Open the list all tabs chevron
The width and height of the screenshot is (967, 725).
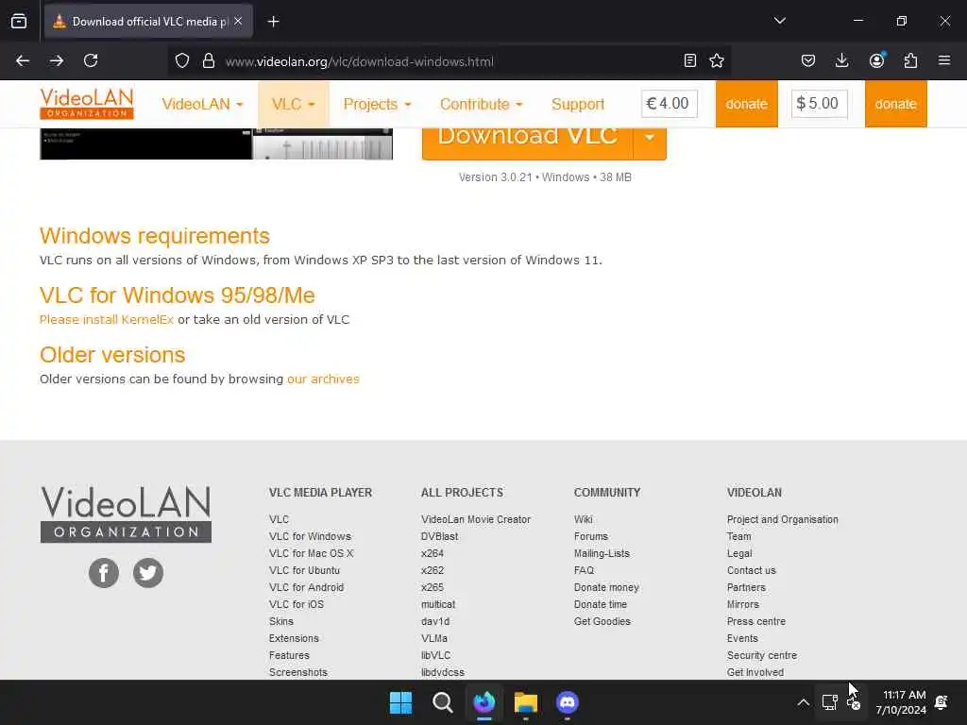point(779,21)
